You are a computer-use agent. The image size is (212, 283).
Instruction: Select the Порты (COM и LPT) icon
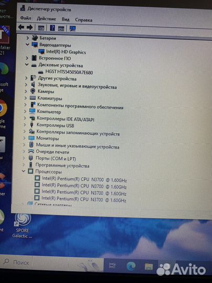[x=31, y=158]
